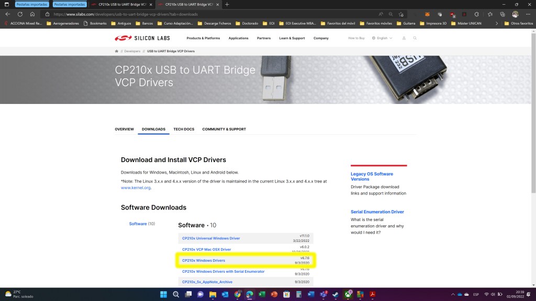Switch to the OVERVIEW tab
536x301 pixels.
(x=124, y=129)
